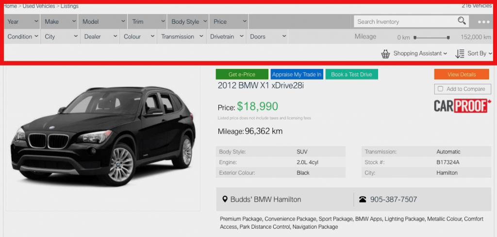This screenshot has width=497, height=237.
Task: Click the Budds' BMW Hamilton dealer name
Action: 265,199
